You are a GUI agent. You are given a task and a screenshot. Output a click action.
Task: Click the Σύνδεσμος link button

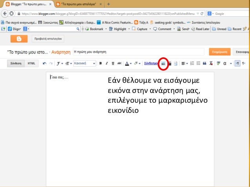click(x=151, y=63)
